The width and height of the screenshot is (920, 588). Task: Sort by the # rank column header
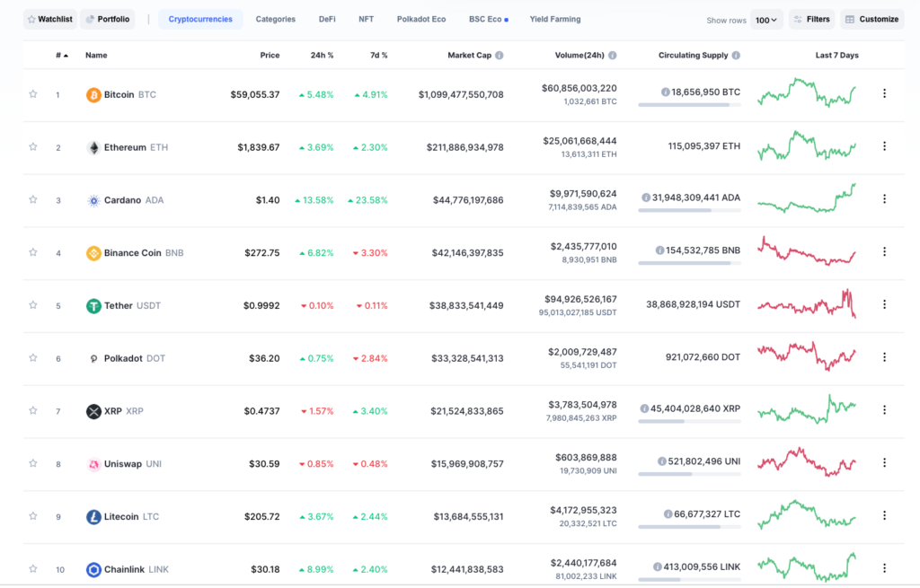coord(62,55)
